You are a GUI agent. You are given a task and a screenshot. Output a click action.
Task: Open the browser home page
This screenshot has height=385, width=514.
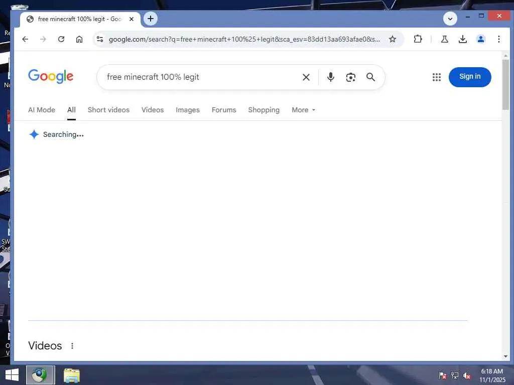pos(79,39)
